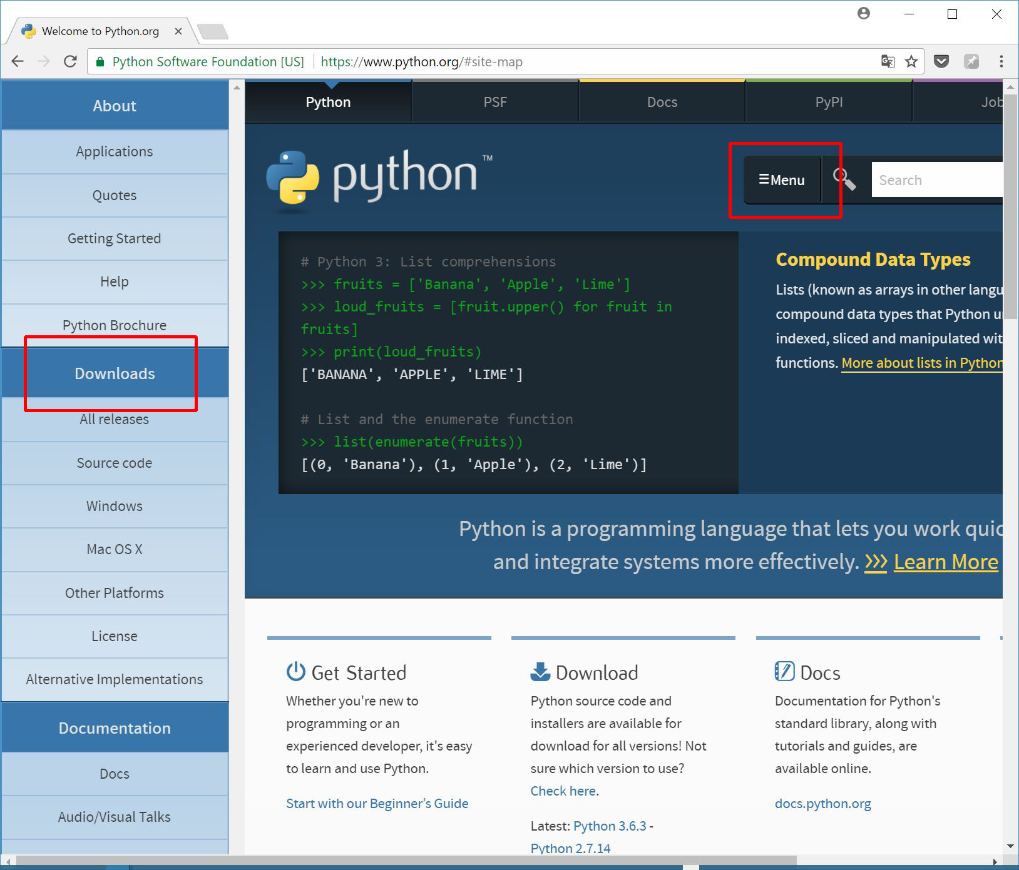Open Mac OS X in sidebar
Viewport: 1019px width, 870px height.
point(115,549)
